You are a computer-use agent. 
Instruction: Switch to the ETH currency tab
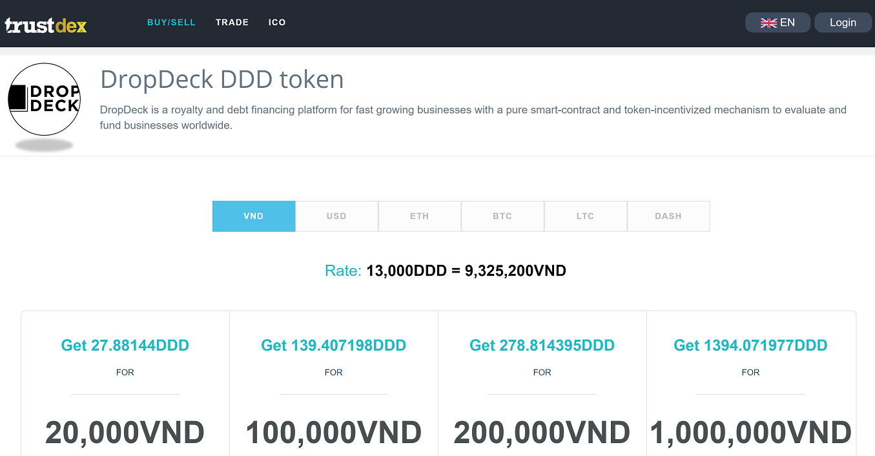[x=420, y=216]
